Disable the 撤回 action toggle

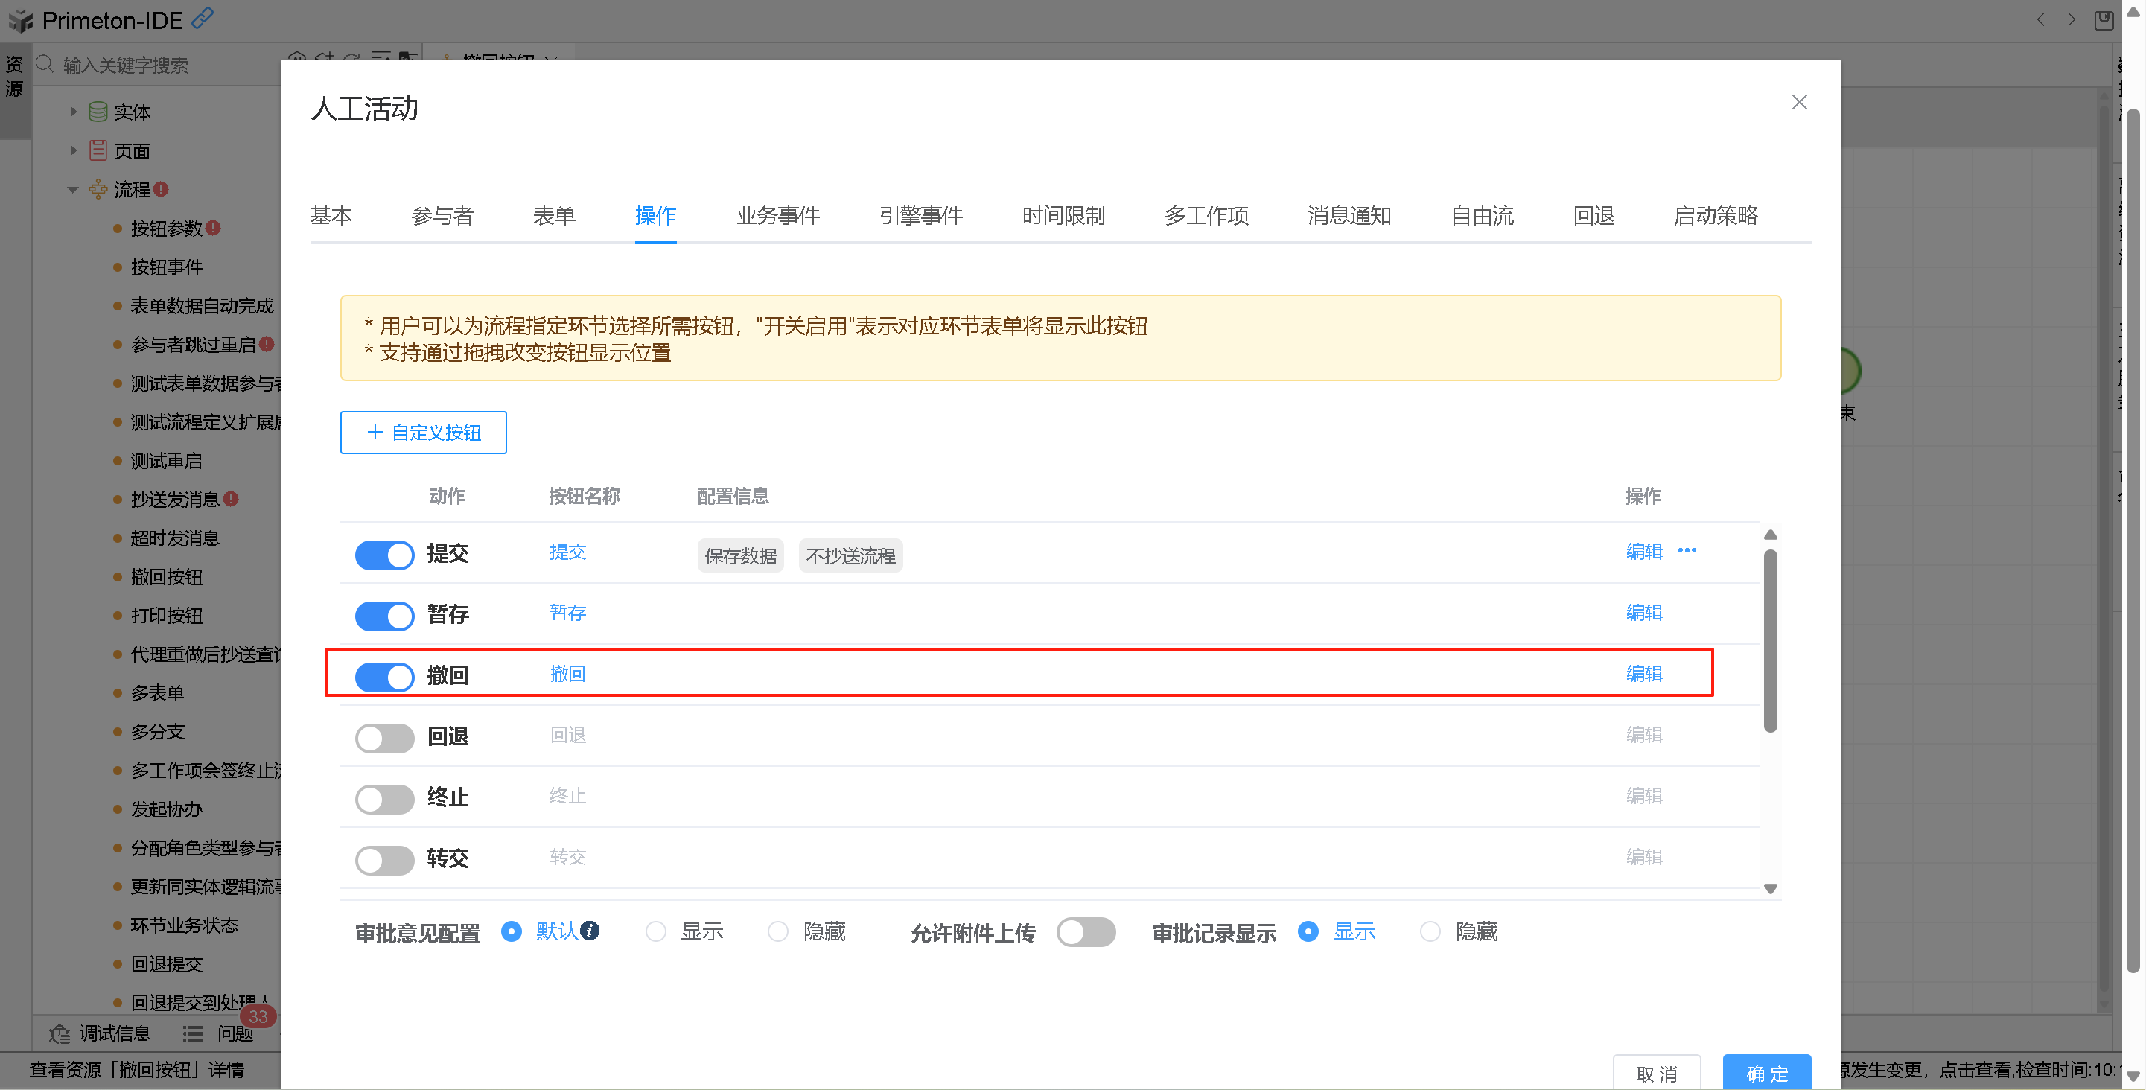pos(384,676)
